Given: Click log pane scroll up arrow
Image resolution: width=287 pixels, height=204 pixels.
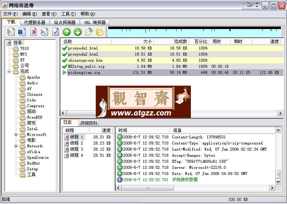Looking at the screenshot, I should coord(278,130).
